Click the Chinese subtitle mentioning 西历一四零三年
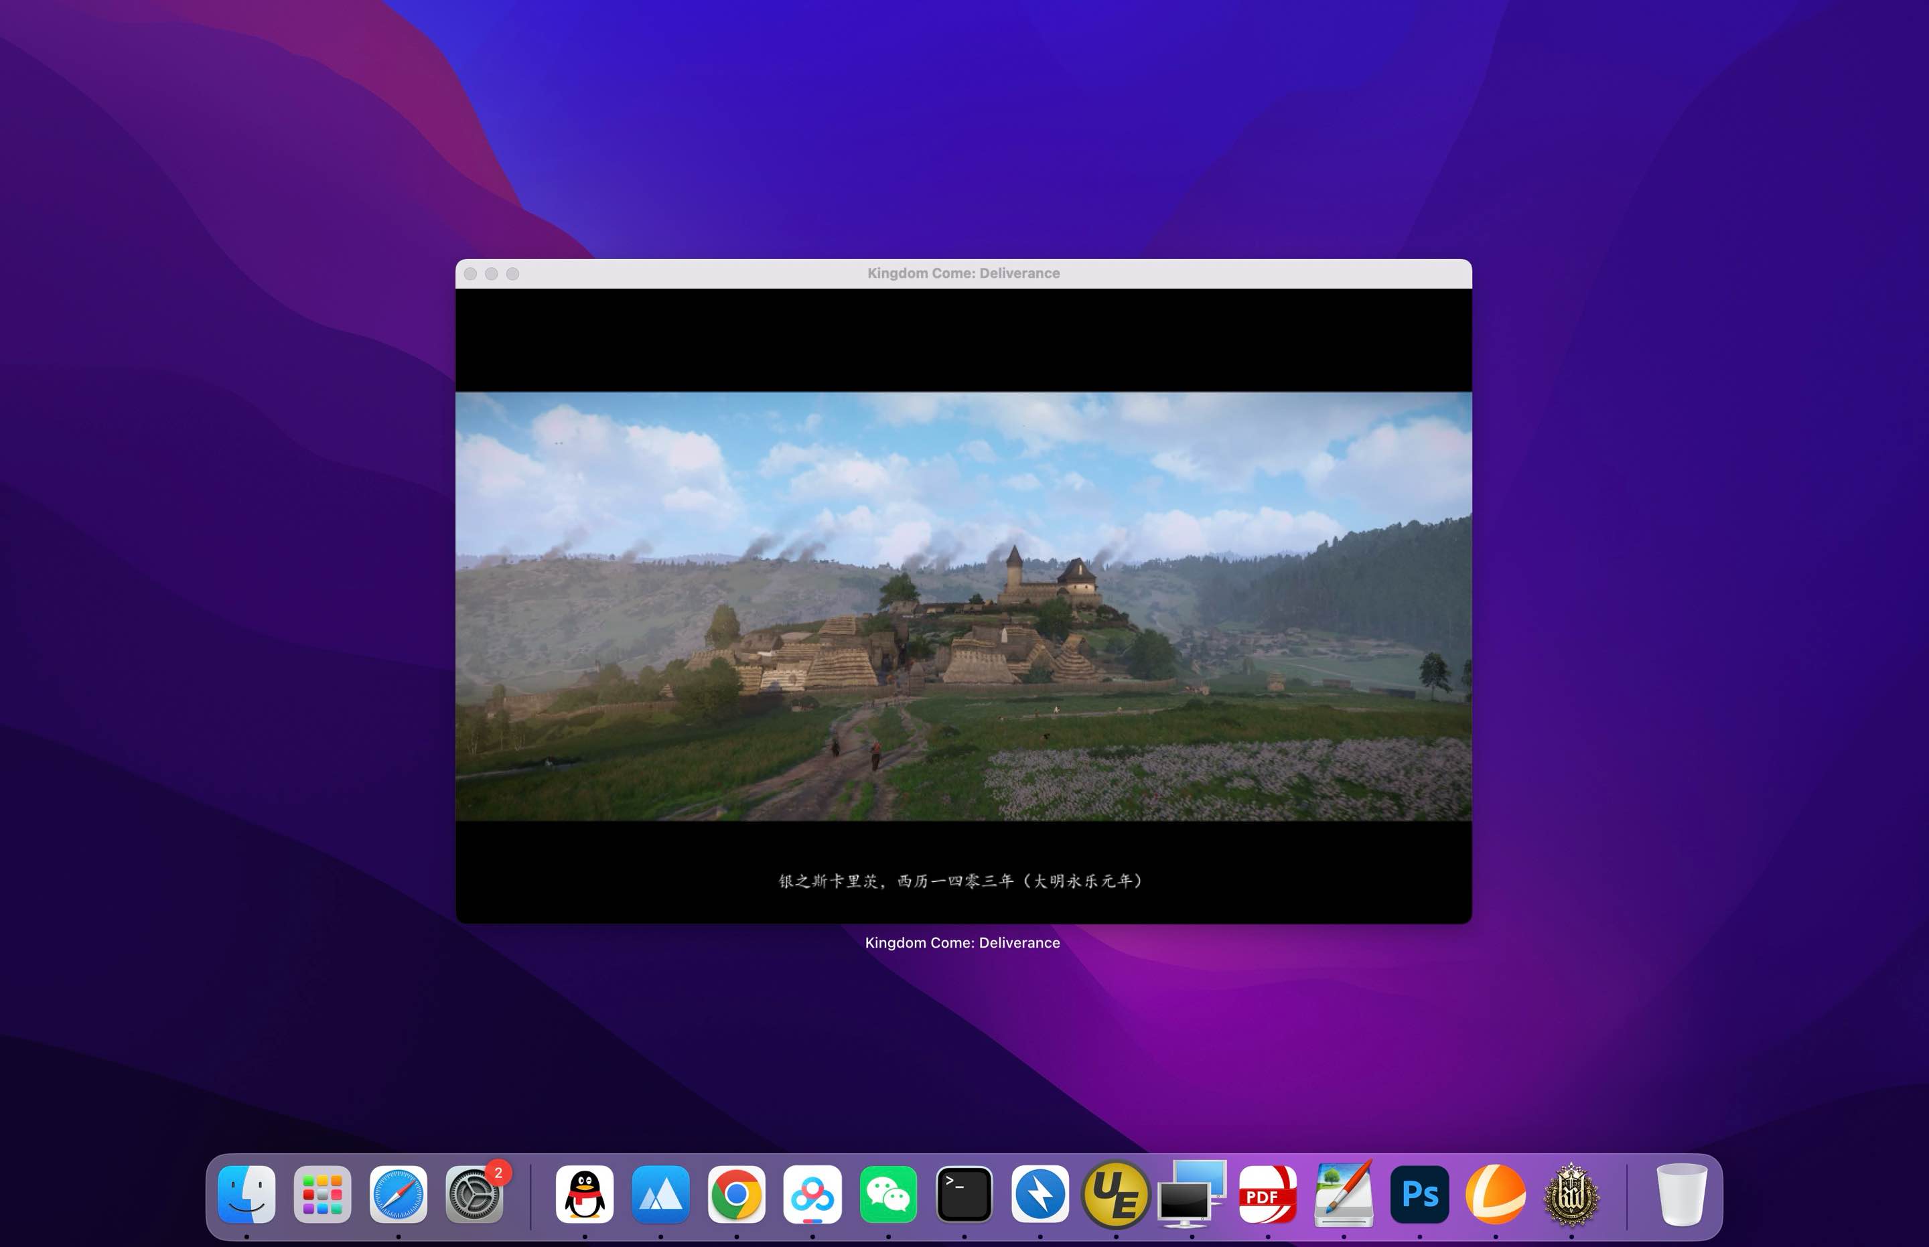 961,880
